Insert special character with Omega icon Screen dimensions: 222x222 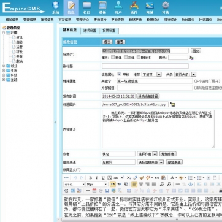107,191
